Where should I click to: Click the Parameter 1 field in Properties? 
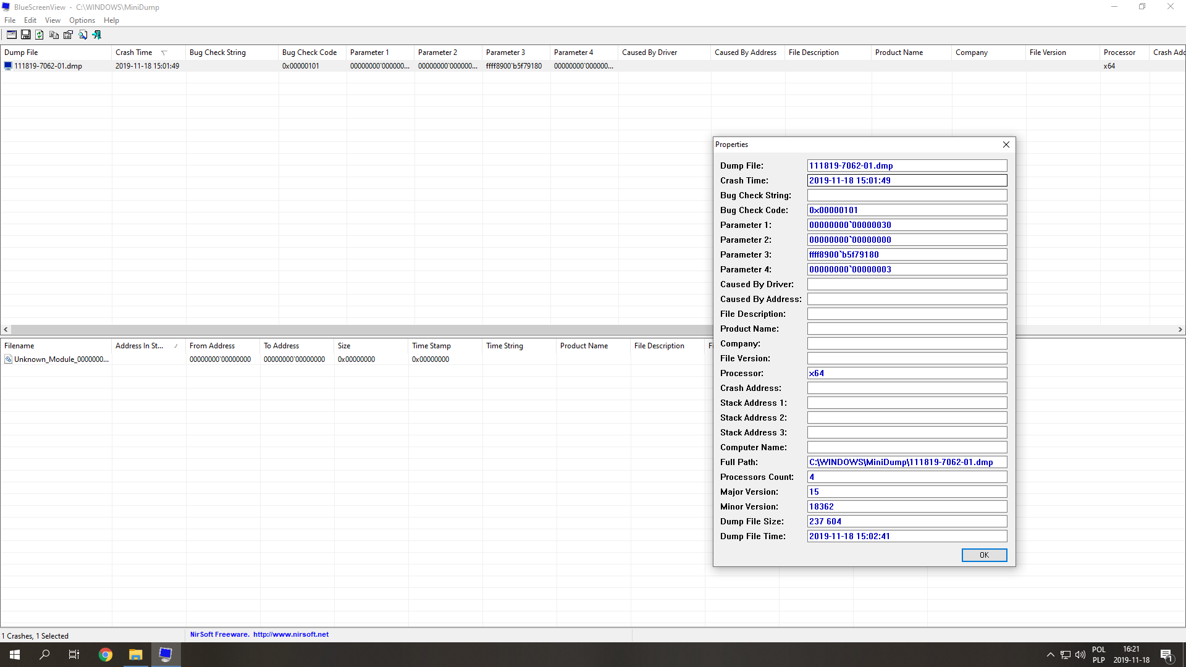907,225
